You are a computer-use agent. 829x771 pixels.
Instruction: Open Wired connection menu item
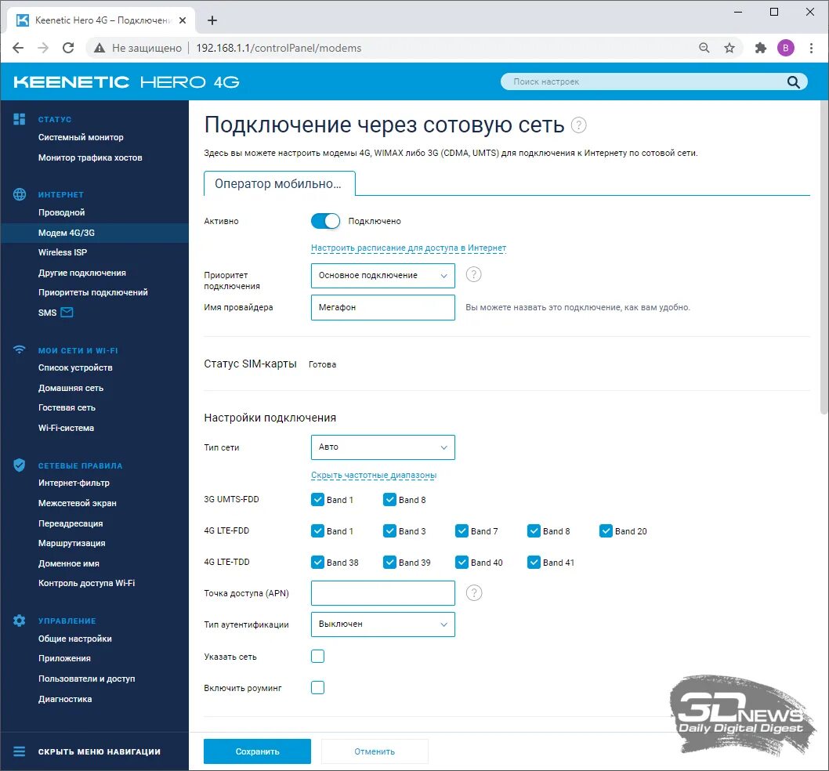[61, 212]
